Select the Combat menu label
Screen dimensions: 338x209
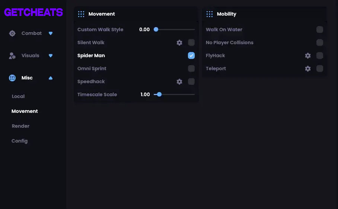[x=32, y=33]
